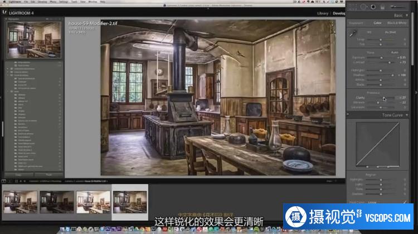Collapse the right panel group arrow

click(x=416, y=92)
